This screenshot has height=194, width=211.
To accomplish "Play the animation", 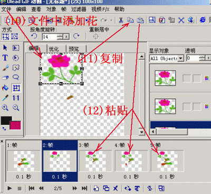I will [9, 188].
